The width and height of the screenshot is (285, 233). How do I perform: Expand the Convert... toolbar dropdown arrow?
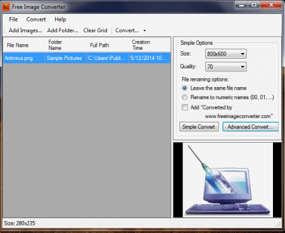click(144, 30)
